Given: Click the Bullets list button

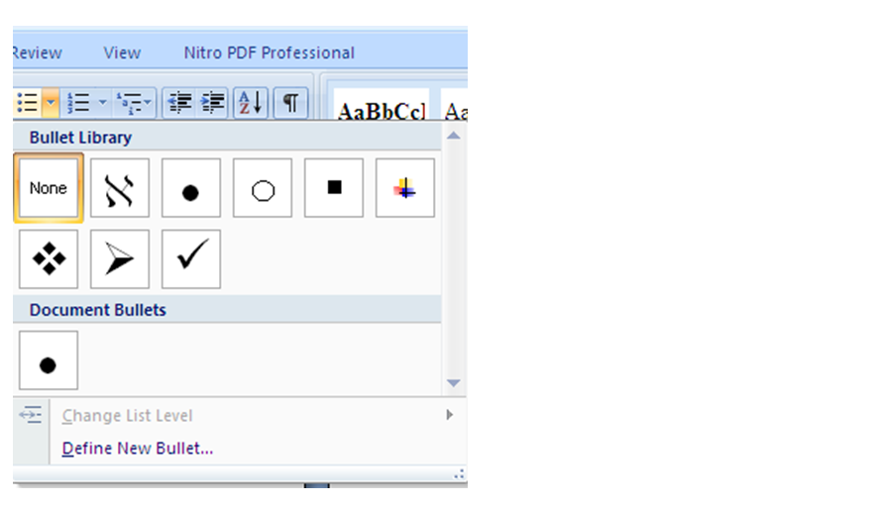Looking at the screenshot, I should [28, 102].
